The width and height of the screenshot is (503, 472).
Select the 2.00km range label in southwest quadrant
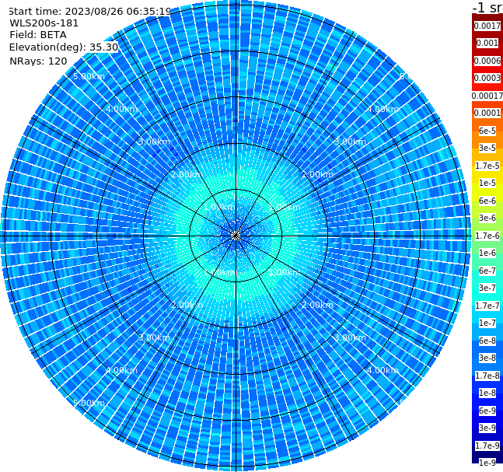pyautogui.click(x=187, y=305)
